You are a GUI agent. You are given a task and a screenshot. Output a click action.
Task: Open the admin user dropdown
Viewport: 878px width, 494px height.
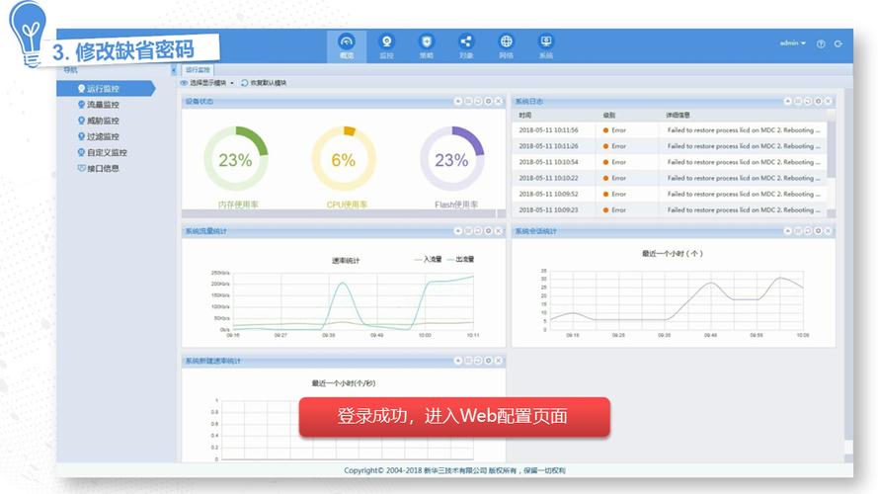click(x=792, y=43)
